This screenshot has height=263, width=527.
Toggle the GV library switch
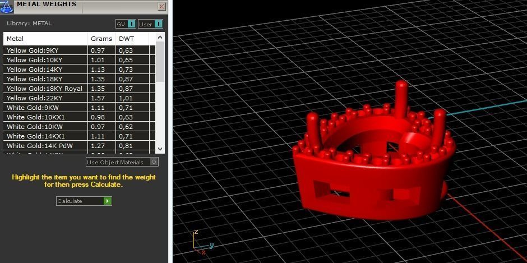click(126, 24)
